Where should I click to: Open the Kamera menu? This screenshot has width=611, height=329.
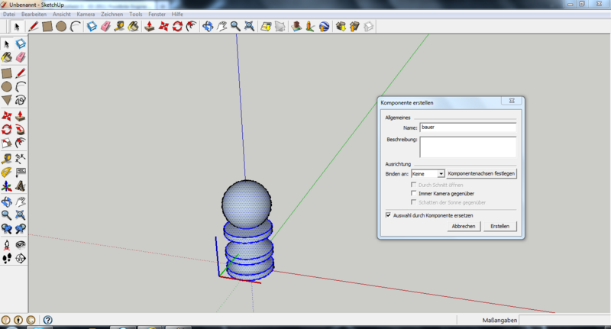point(86,15)
